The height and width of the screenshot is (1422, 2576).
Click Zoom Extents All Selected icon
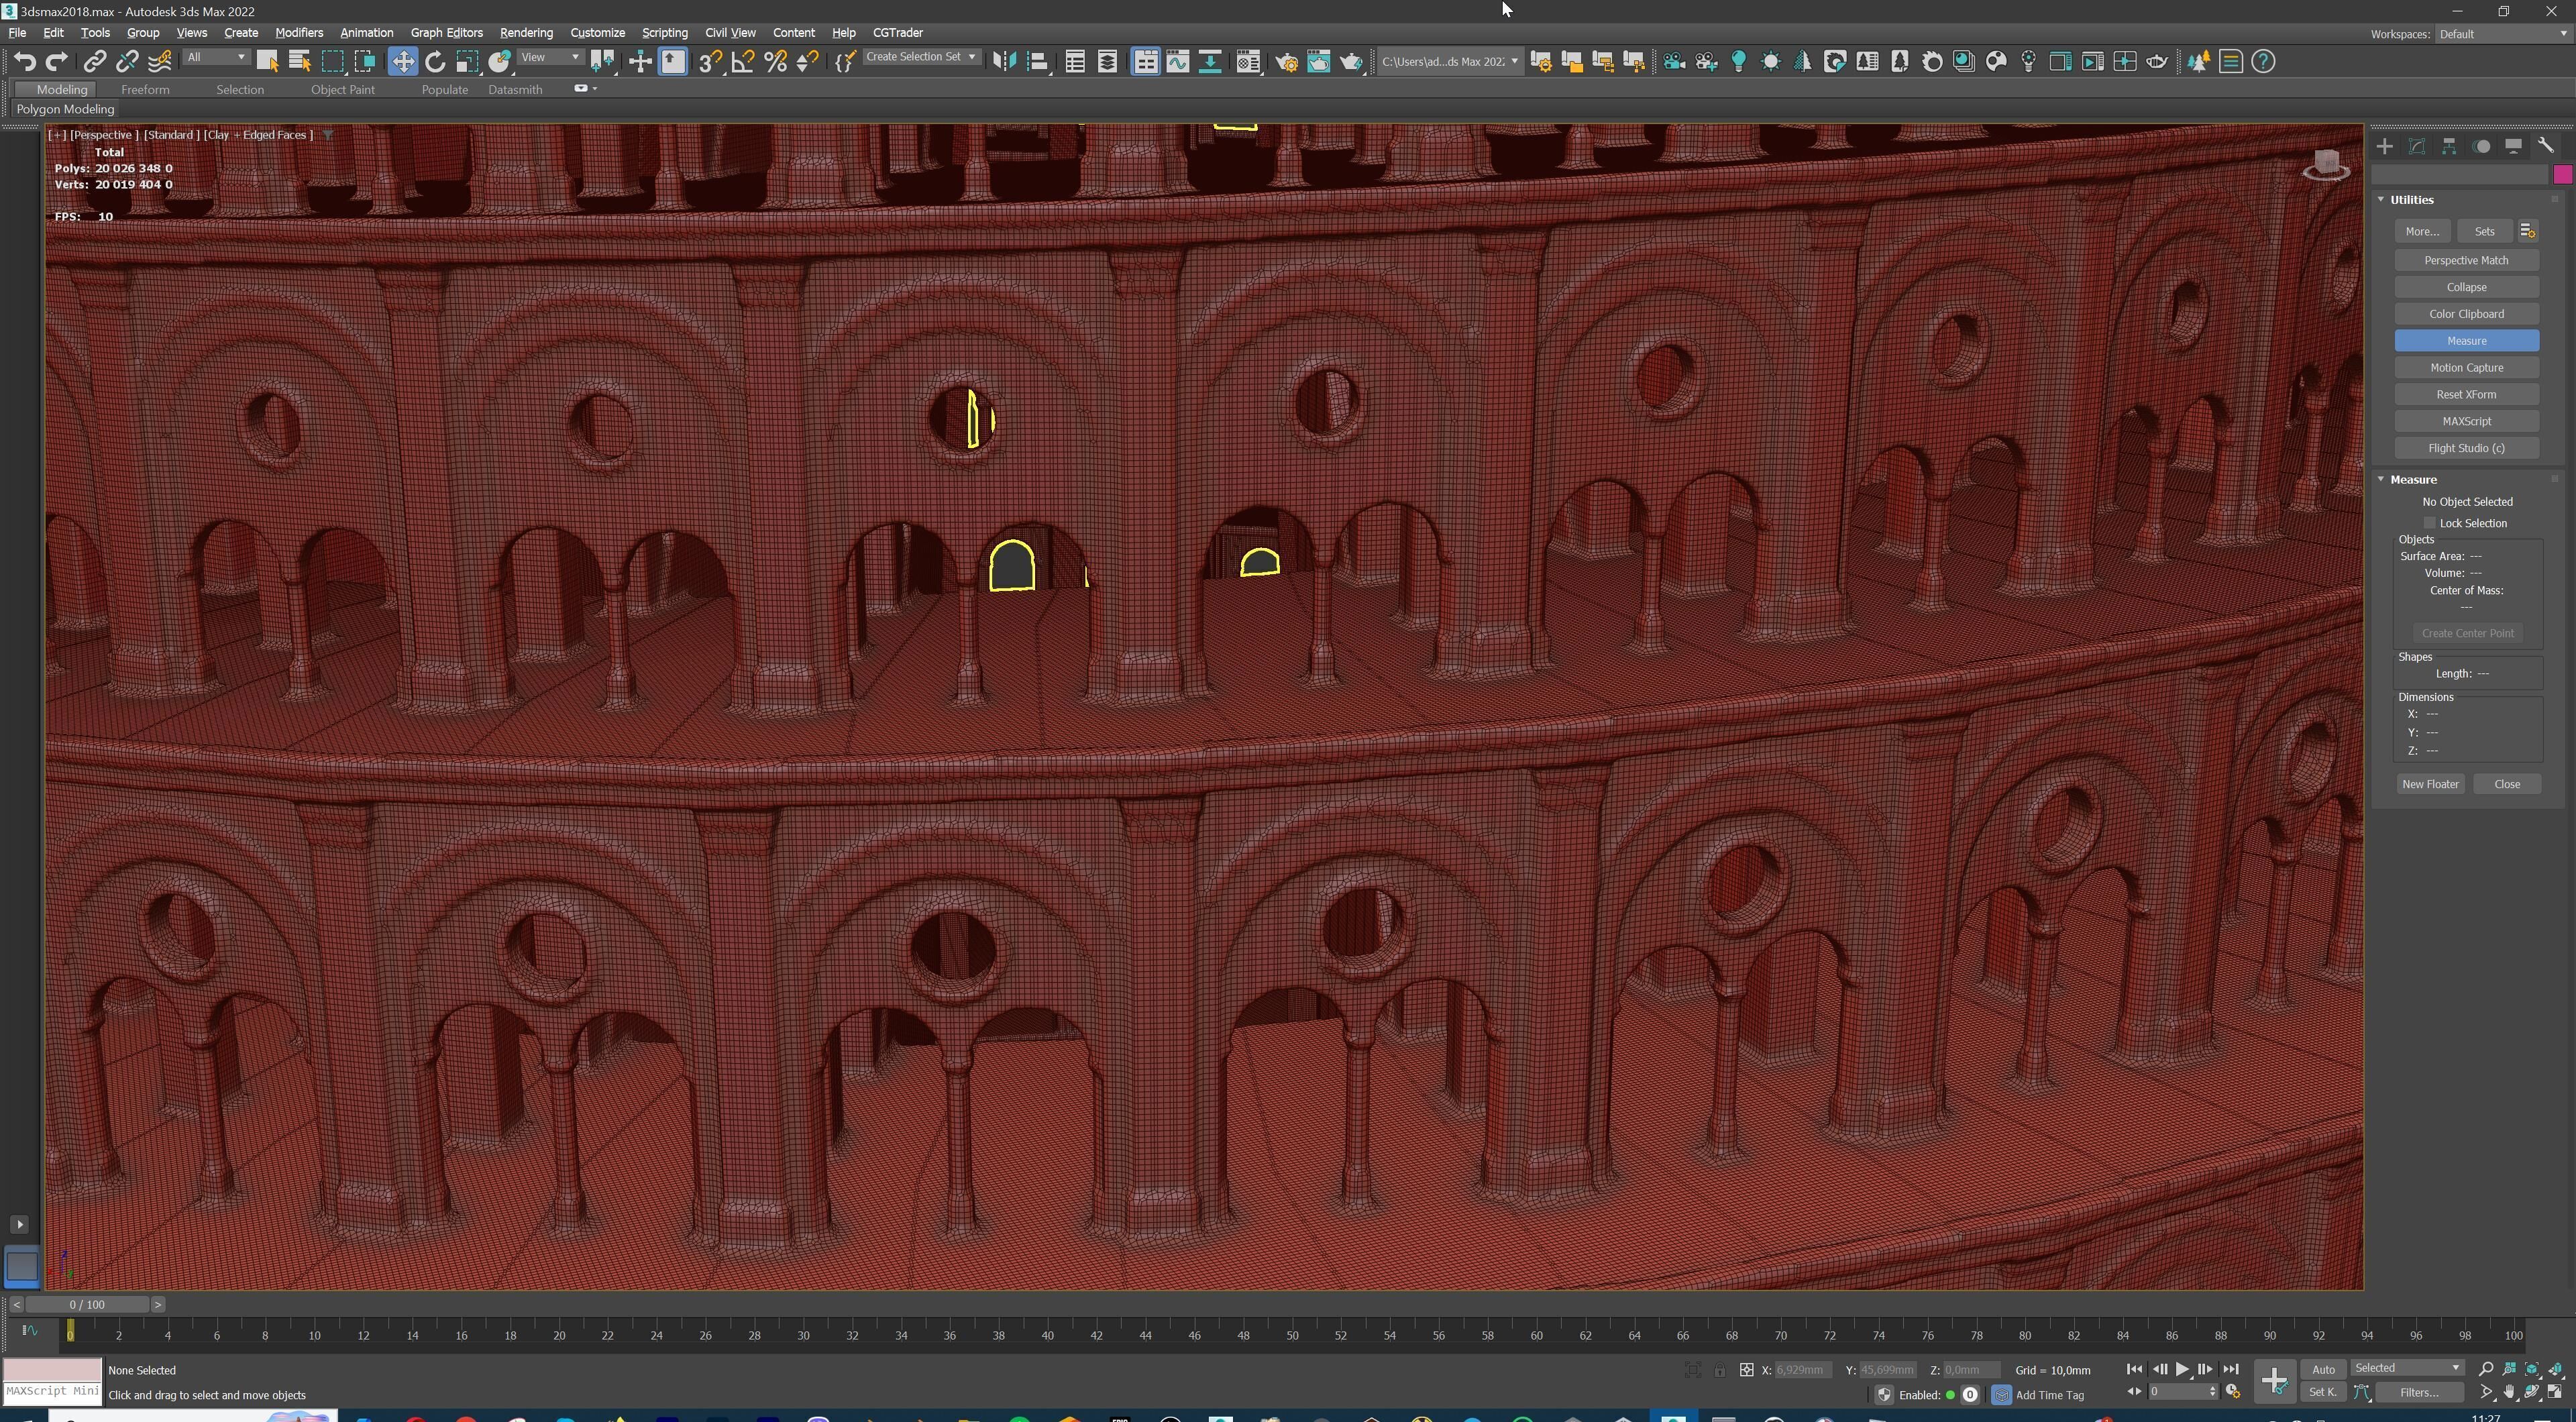(x=2556, y=1369)
